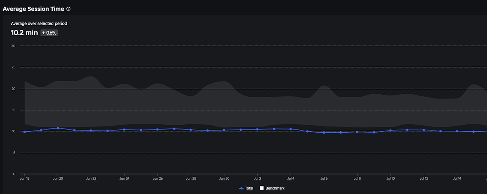Image resolution: width=487 pixels, height=194 pixels.
Task: Click the 20 y-axis label
Action: [x=13, y=89]
